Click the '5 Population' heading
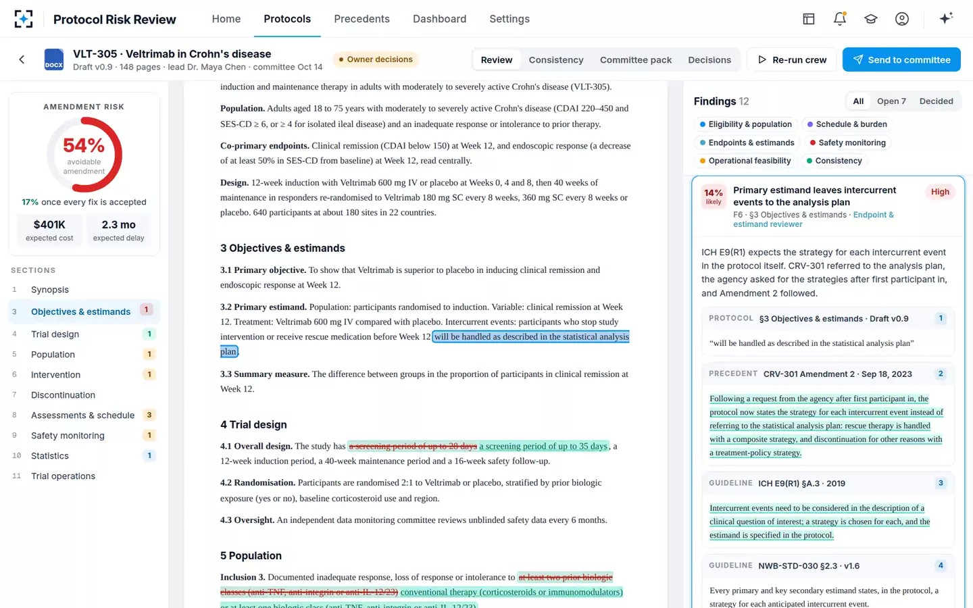This screenshot has height=608, width=973. (251, 555)
